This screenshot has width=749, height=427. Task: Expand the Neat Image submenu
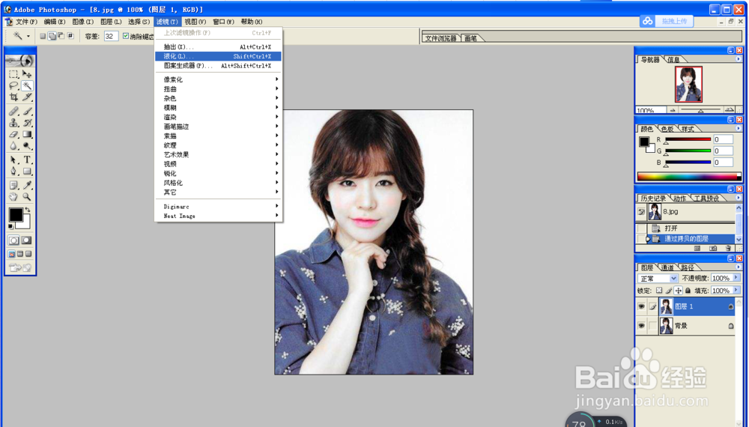point(218,216)
